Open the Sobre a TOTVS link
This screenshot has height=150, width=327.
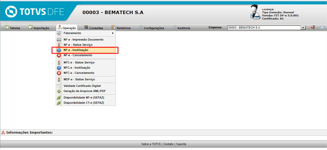[x=151, y=144]
